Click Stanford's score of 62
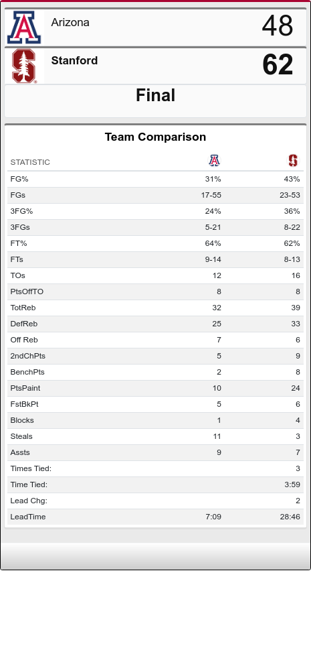 [278, 64]
